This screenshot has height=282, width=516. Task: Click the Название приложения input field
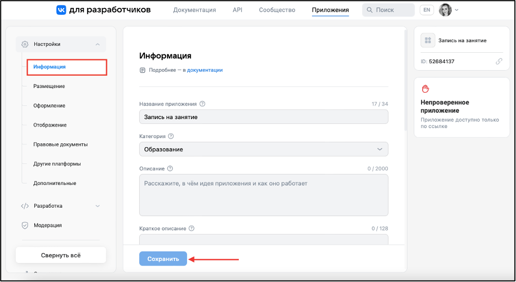tap(264, 117)
